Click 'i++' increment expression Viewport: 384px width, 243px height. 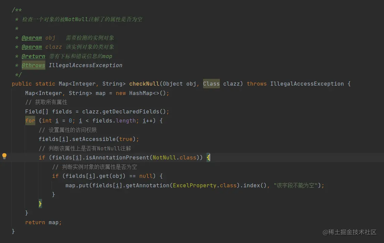click(147, 121)
